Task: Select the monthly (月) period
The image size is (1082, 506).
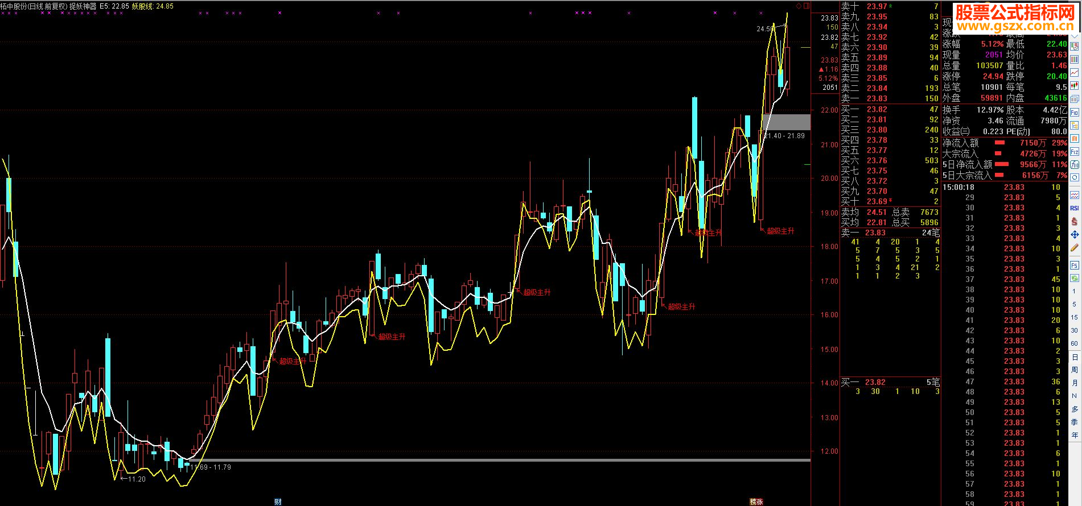Action: tap(1075, 383)
